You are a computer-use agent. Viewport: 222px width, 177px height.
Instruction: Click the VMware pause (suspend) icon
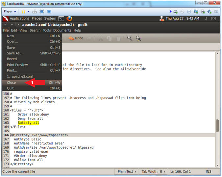tap(23, 12)
